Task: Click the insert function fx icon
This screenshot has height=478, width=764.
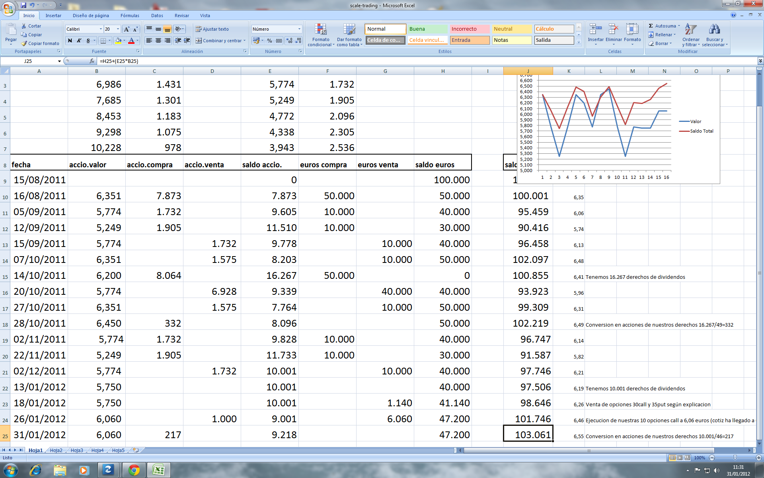Action: pyautogui.click(x=92, y=61)
